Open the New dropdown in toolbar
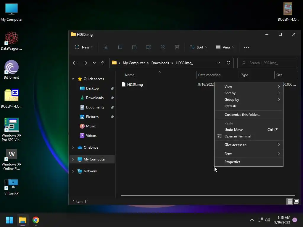The image size is (303, 227). [84, 47]
